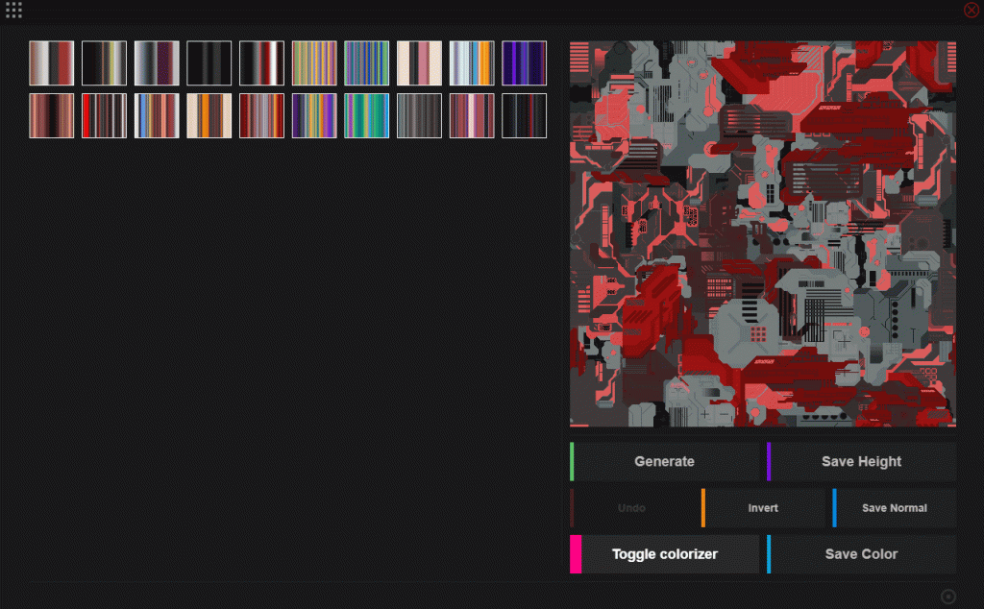This screenshot has width=984, height=609.
Task: Choose the teal-green striped gradient swatch
Action: pos(366,116)
